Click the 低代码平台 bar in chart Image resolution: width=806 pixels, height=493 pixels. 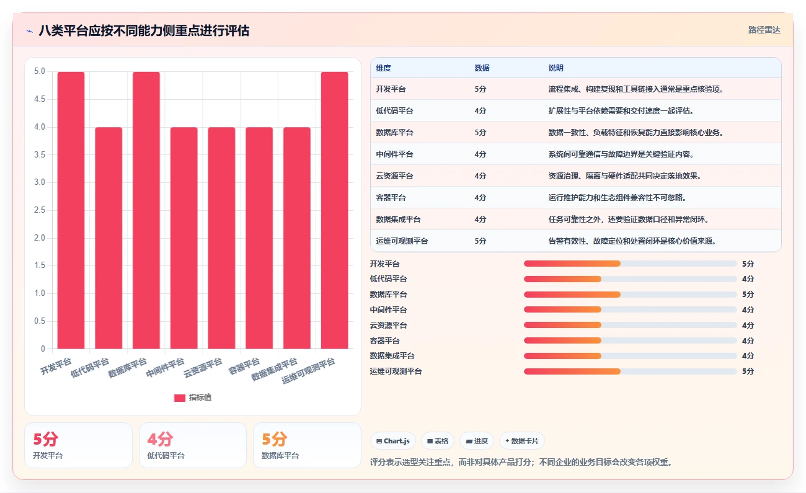click(x=108, y=238)
